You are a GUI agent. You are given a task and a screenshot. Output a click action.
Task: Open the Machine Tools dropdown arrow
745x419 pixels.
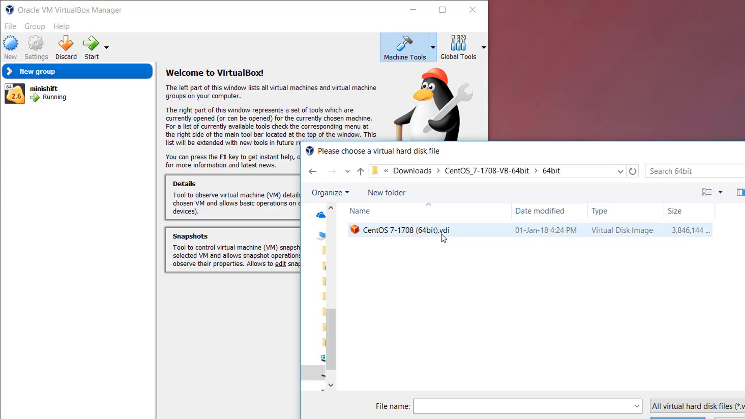[x=433, y=47]
